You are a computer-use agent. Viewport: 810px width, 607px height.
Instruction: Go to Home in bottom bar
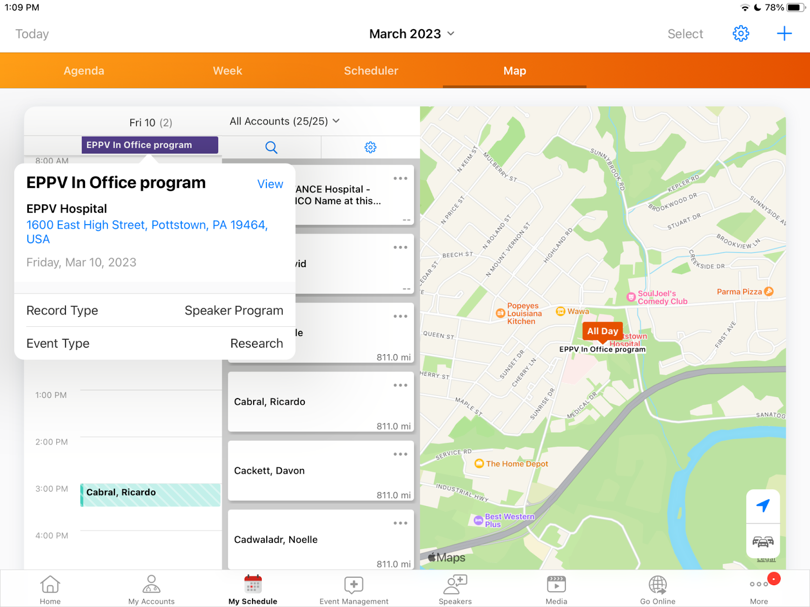pos(50,590)
